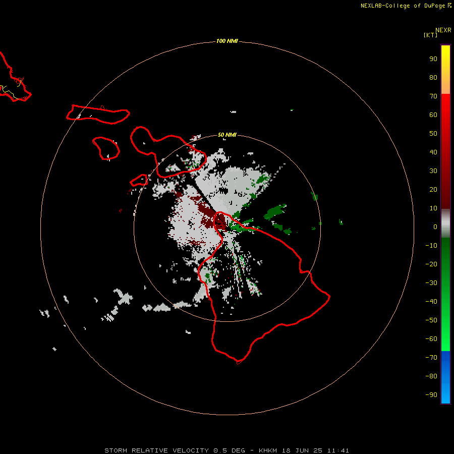The width and height of the screenshot is (454, 454).
Task: Click the Storm Relative Velocity caption text
Action: pos(226,450)
